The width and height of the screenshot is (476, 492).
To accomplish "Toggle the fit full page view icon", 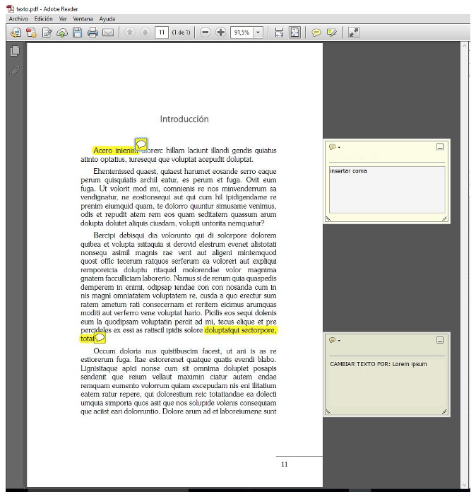I will [294, 33].
